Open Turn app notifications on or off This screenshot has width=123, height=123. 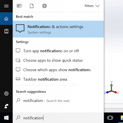[x=58, y=51]
